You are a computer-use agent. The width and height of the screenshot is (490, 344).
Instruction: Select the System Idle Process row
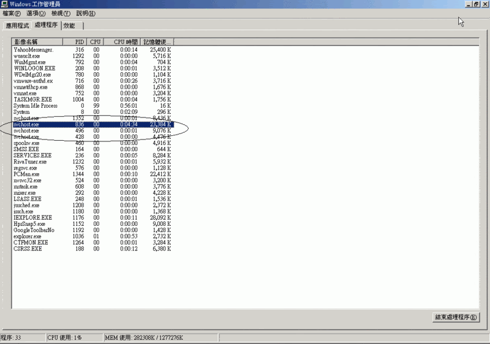pyautogui.click(x=36, y=106)
